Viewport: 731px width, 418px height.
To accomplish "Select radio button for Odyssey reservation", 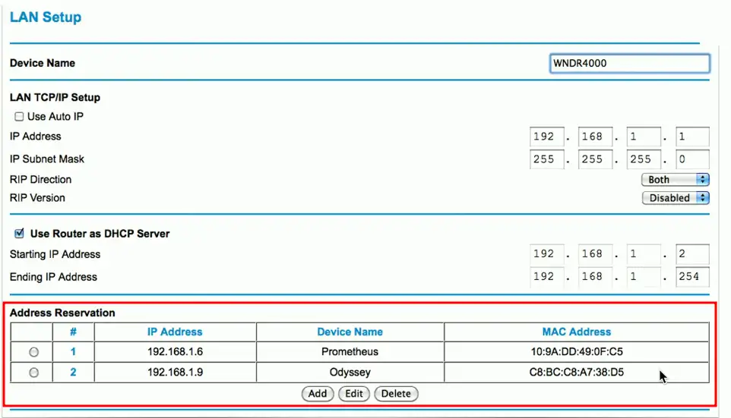I will [x=33, y=372].
